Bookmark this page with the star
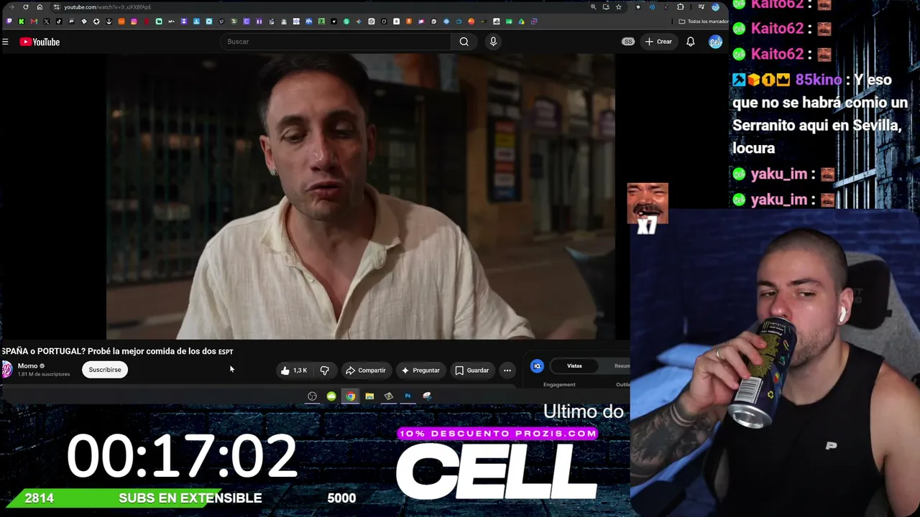Image resolution: width=920 pixels, height=517 pixels. point(618,7)
